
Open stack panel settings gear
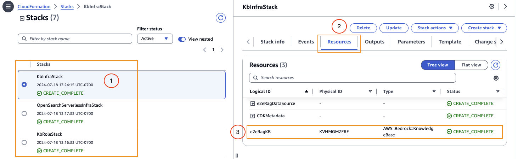[x=492, y=7]
